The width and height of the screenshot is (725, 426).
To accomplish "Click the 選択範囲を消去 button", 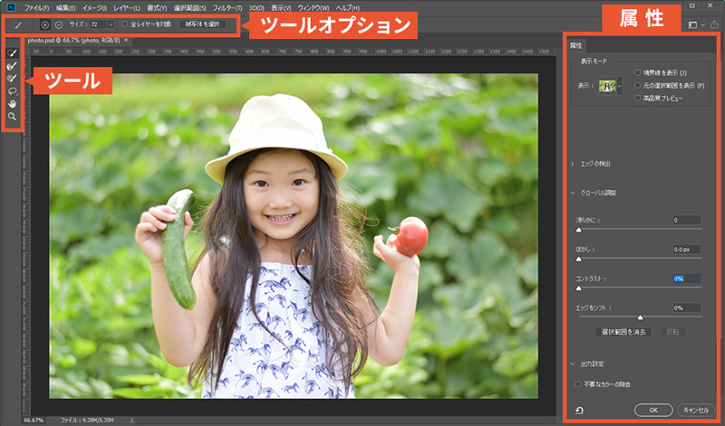I will (x=623, y=332).
